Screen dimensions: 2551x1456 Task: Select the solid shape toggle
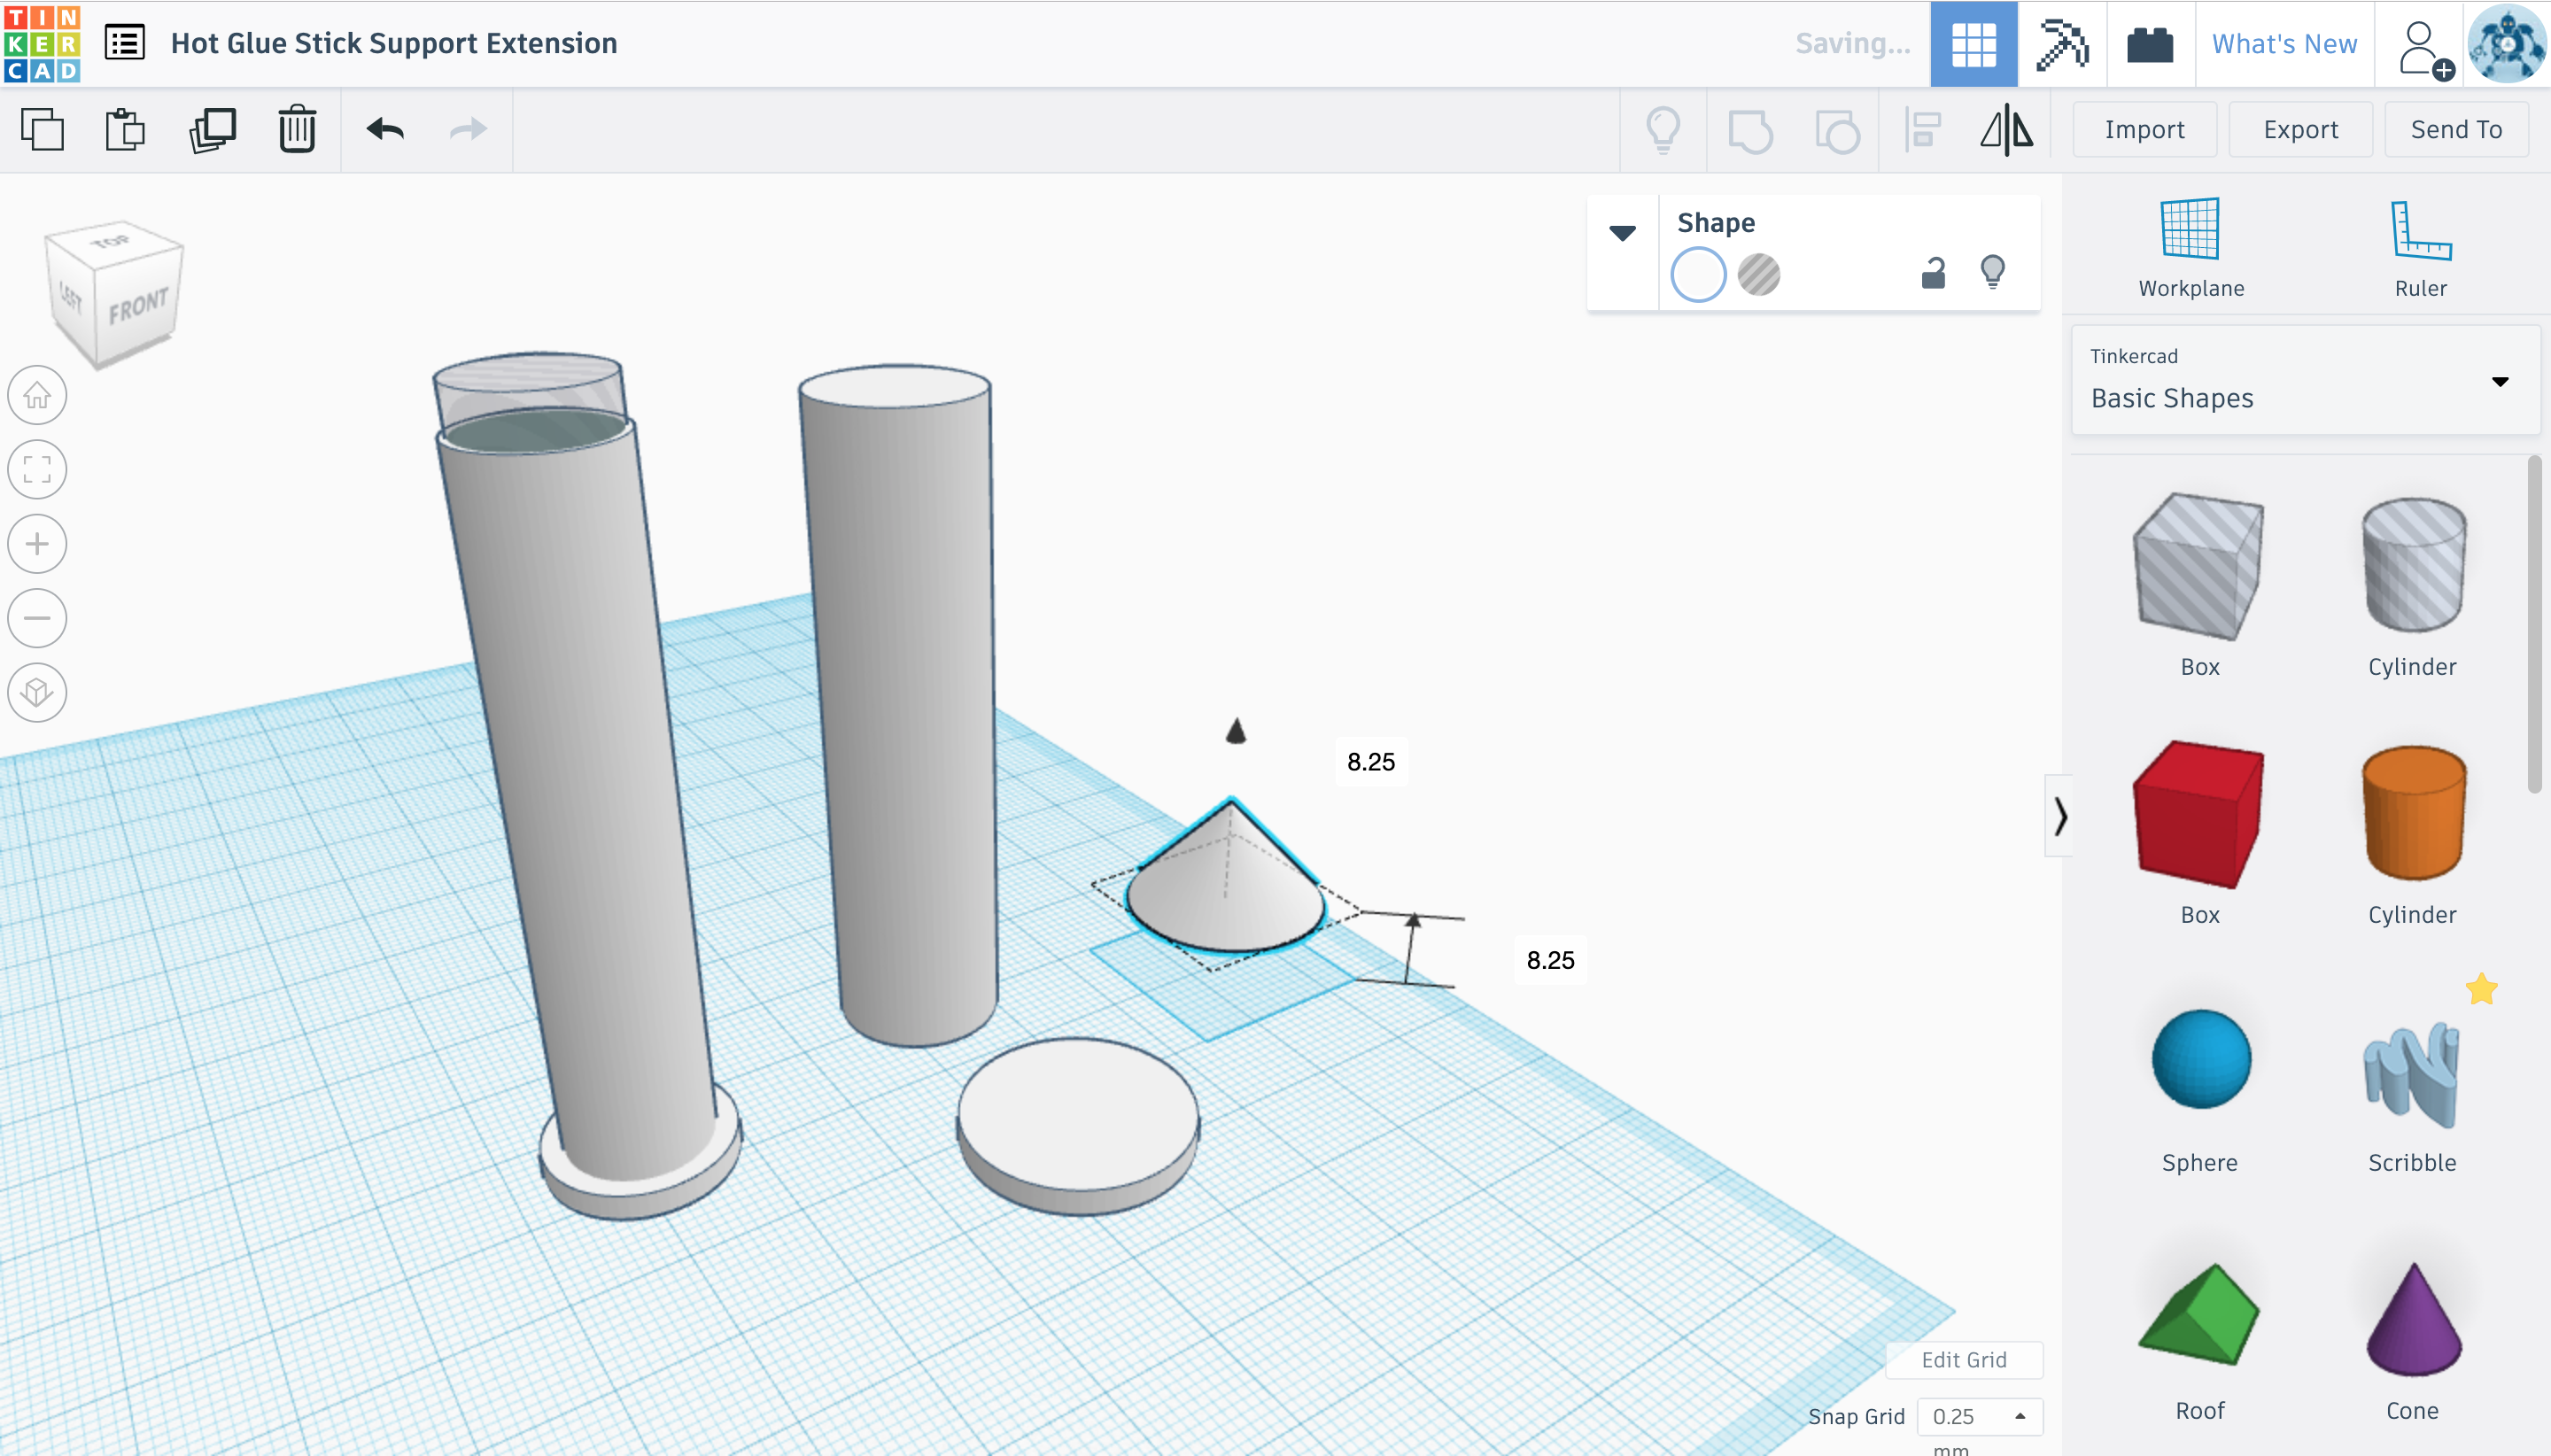(x=1696, y=272)
